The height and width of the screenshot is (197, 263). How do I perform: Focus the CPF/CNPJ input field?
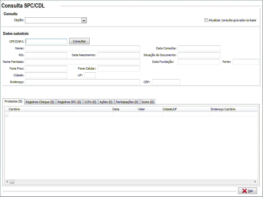(46, 42)
